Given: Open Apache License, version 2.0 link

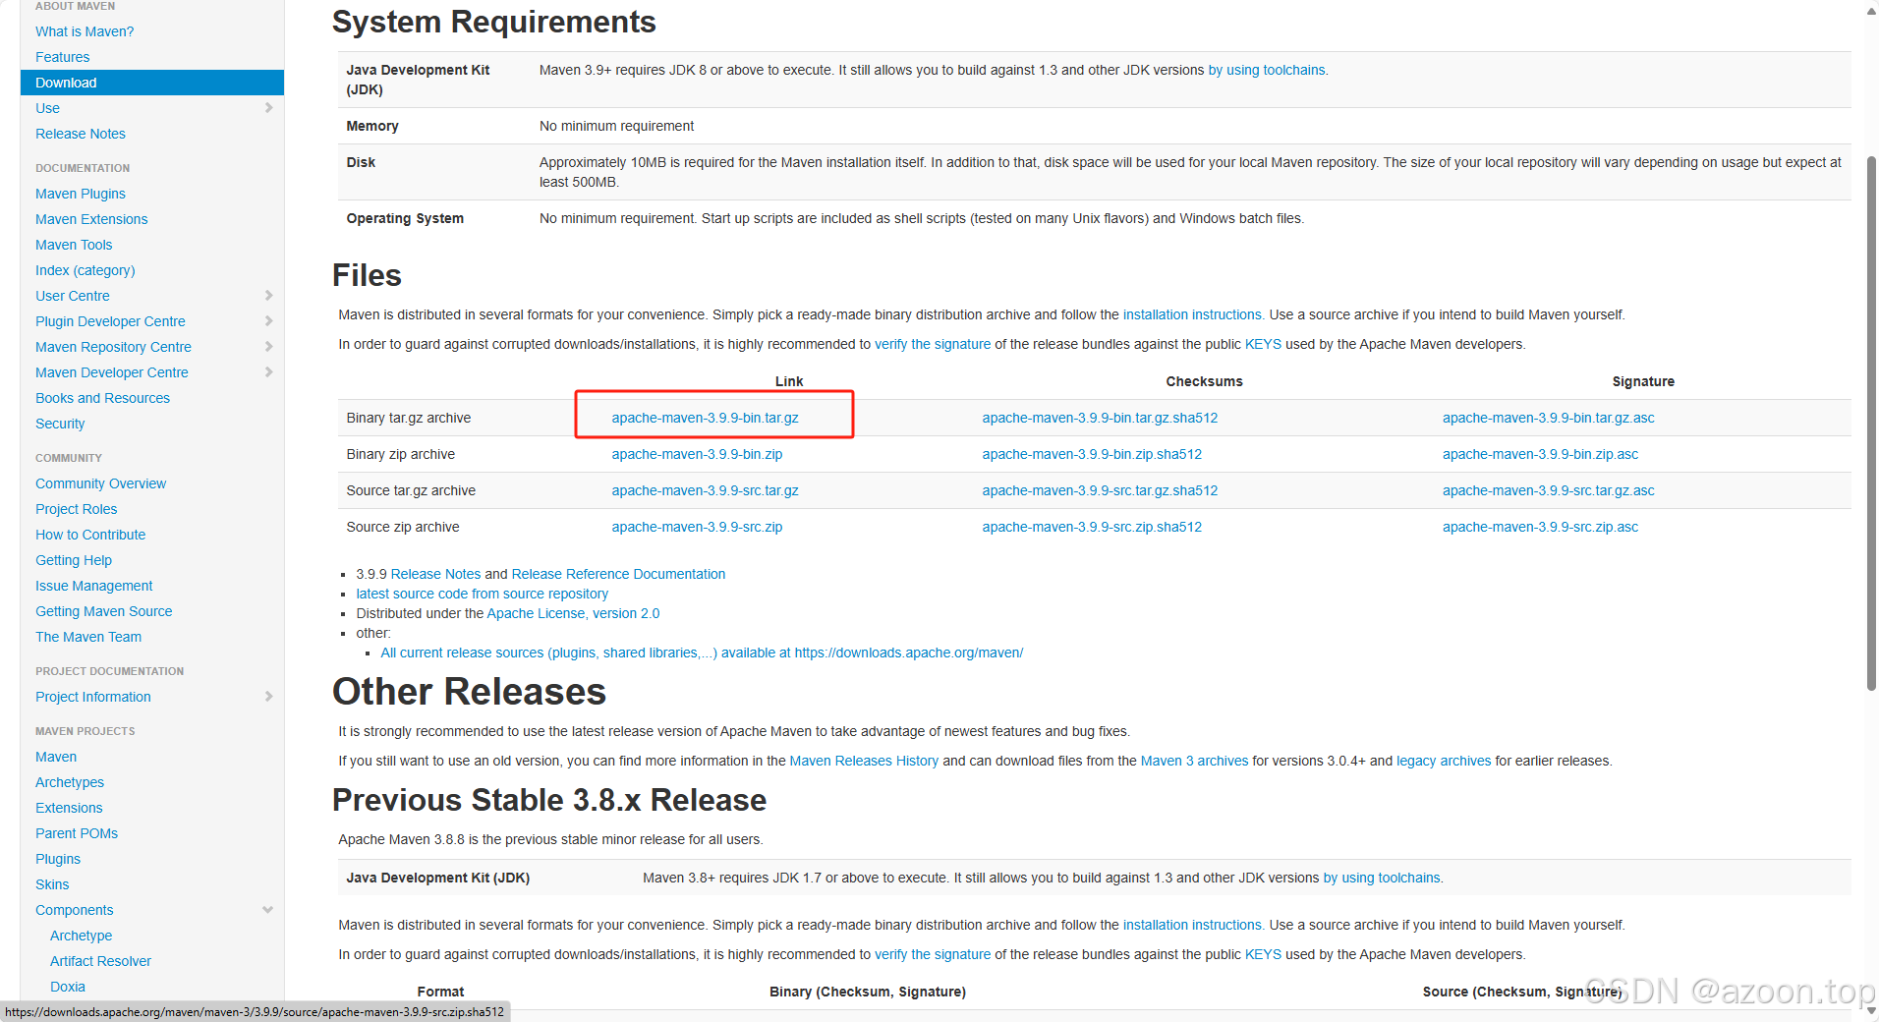Looking at the screenshot, I should click(x=573, y=613).
